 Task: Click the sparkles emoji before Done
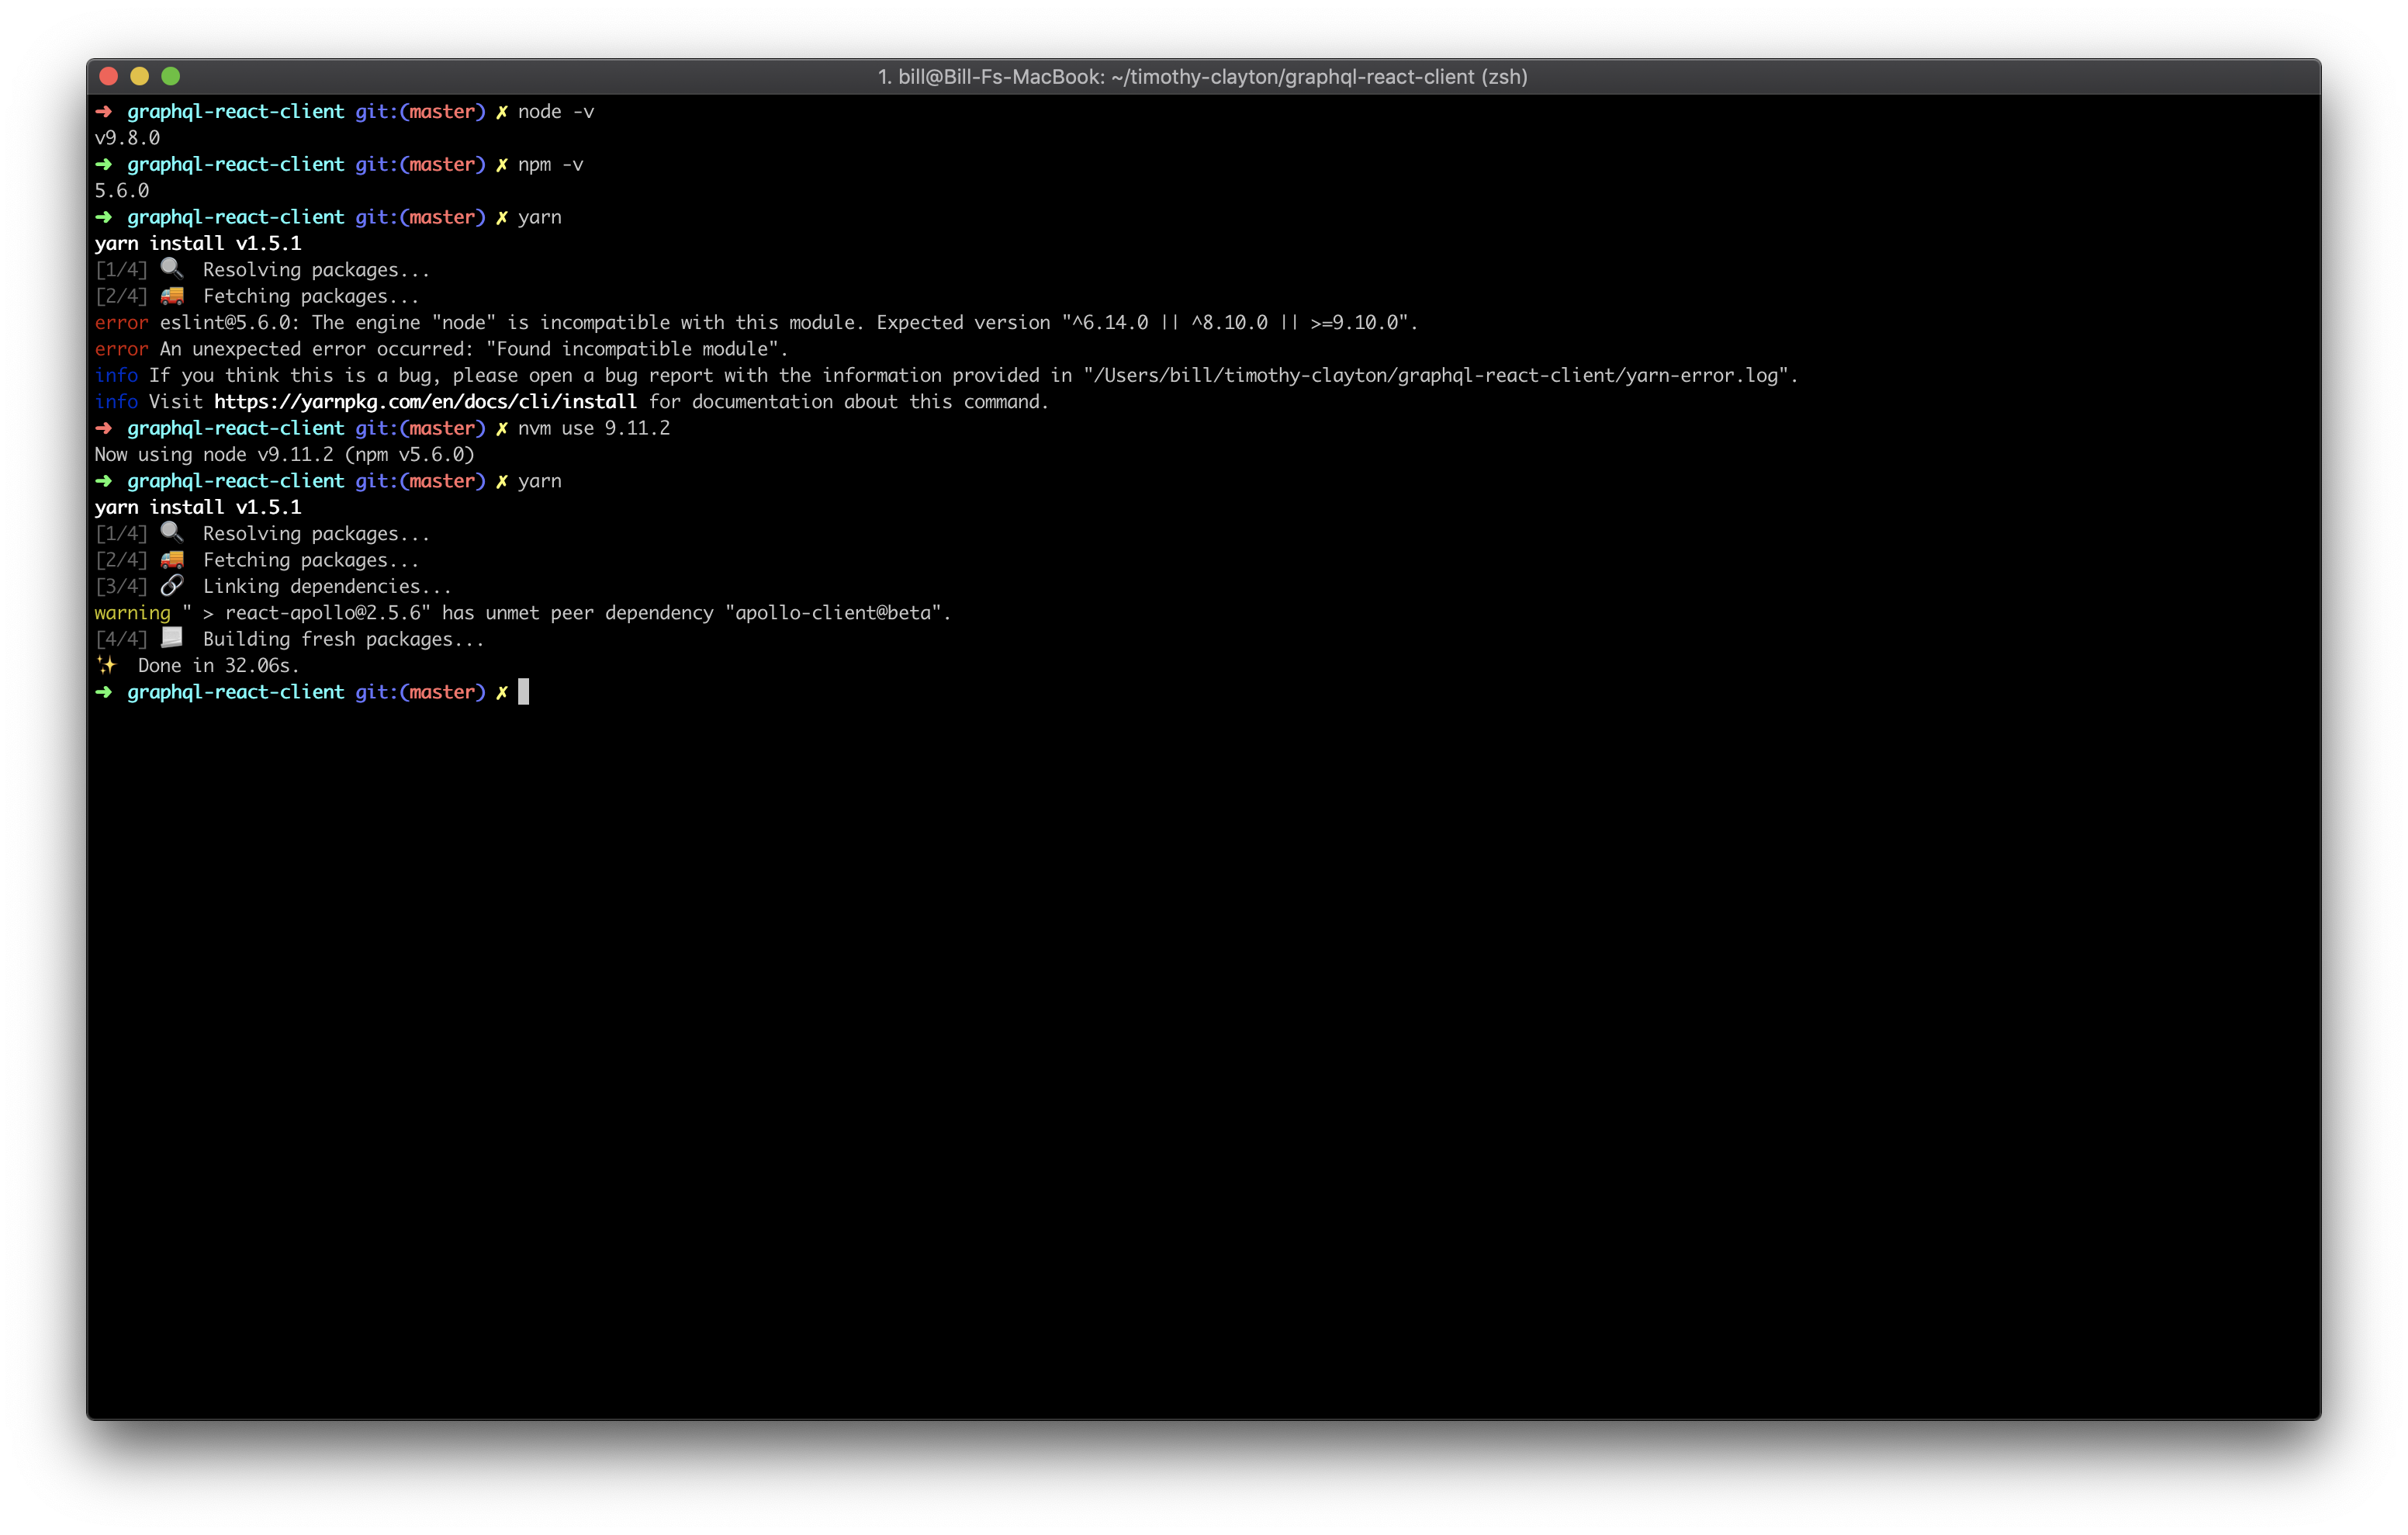point(106,664)
